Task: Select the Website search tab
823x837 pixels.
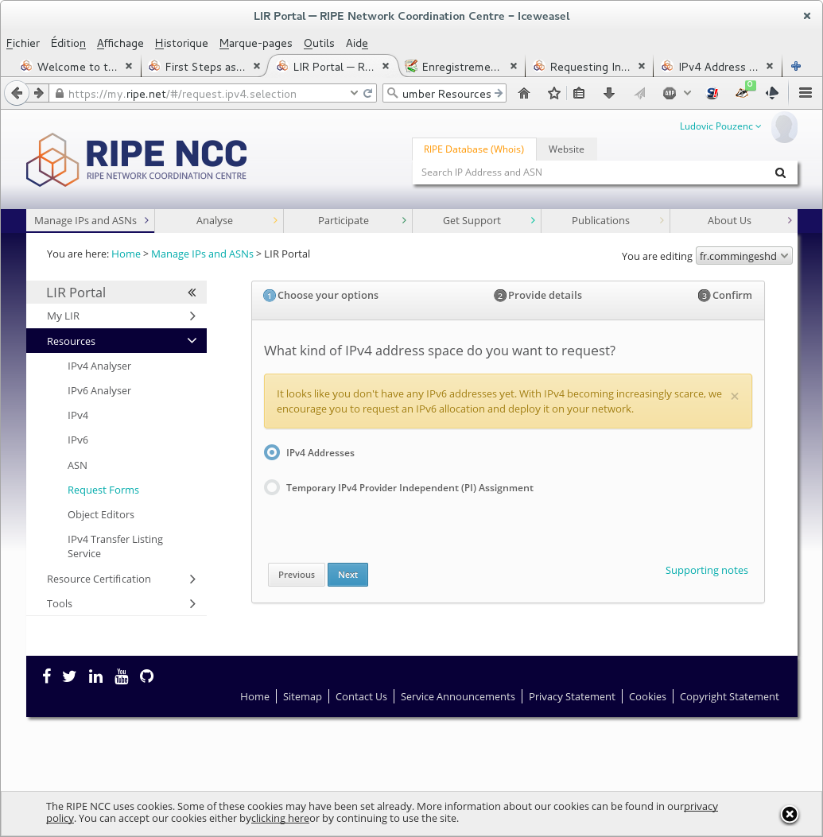Action: tap(566, 149)
